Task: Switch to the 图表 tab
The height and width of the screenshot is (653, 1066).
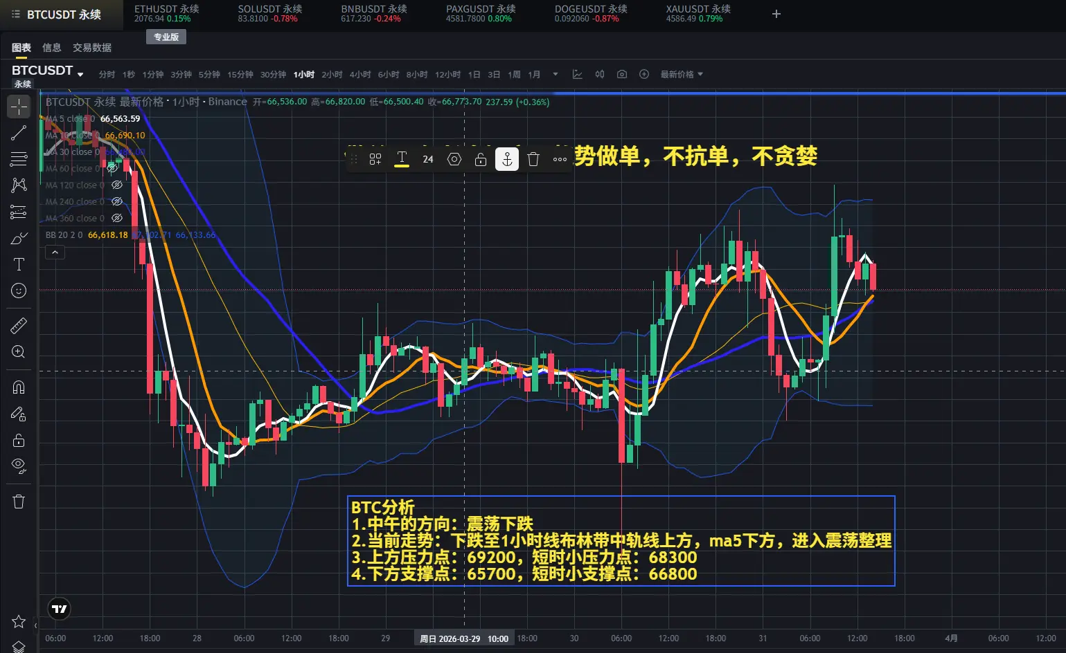Action: [x=21, y=47]
